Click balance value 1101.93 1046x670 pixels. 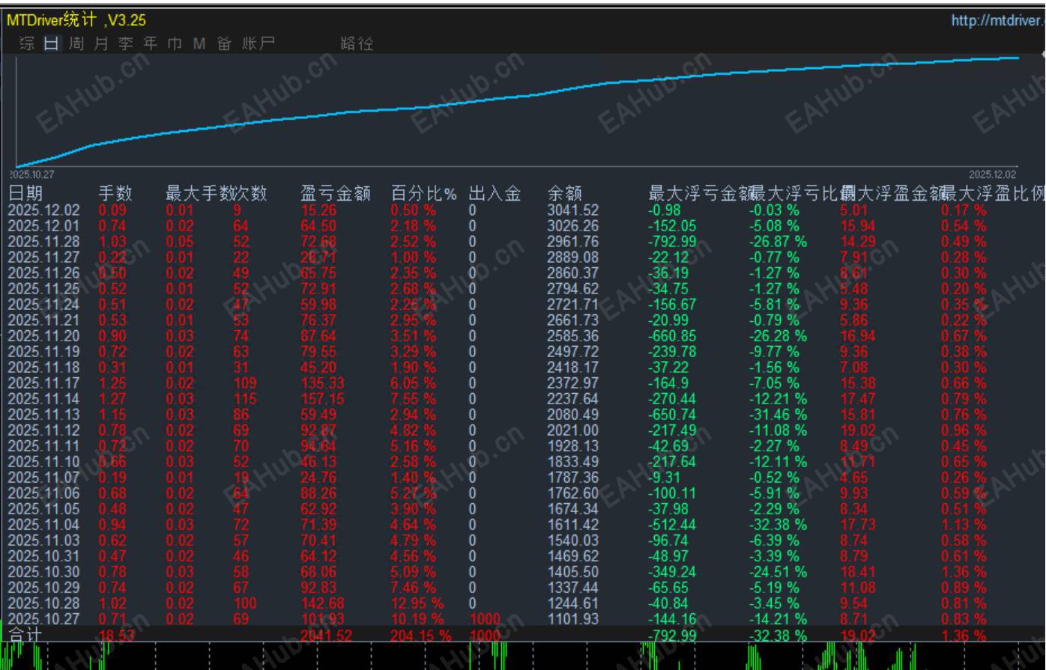(x=572, y=619)
